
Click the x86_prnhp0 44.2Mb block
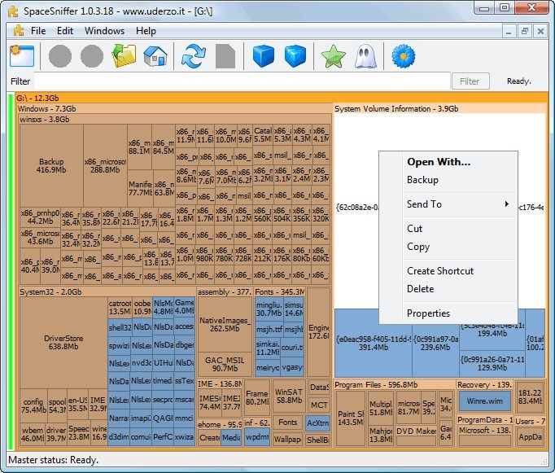pos(41,217)
